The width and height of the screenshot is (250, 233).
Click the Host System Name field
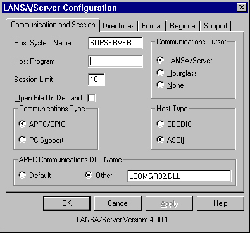pyautogui.click(x=115, y=43)
